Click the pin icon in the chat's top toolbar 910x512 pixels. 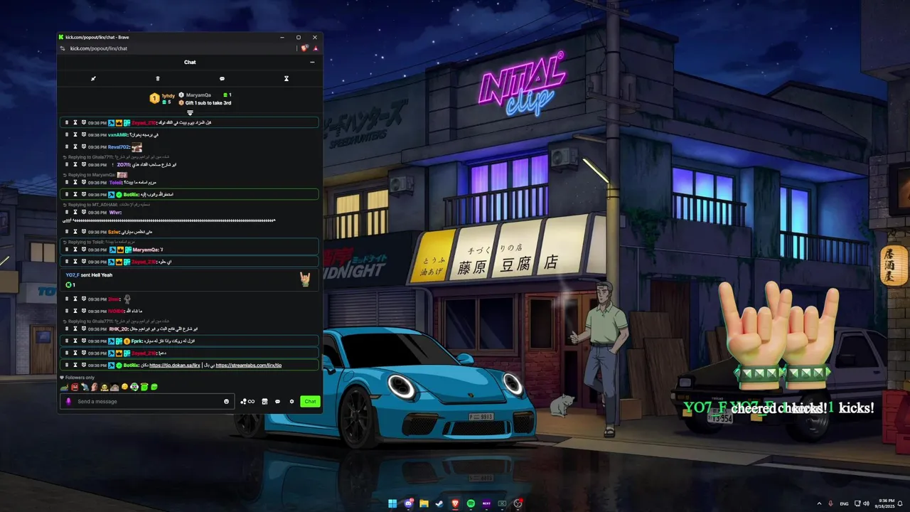click(93, 79)
